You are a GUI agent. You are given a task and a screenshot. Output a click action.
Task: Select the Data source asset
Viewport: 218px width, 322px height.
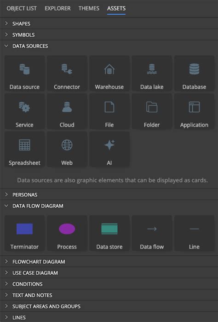click(x=24, y=73)
